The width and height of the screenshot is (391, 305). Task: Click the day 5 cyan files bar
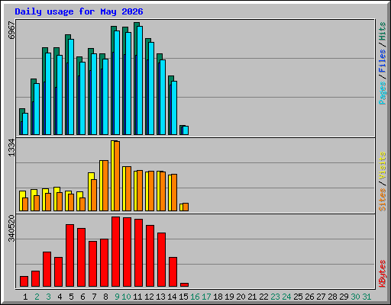(x=71, y=87)
